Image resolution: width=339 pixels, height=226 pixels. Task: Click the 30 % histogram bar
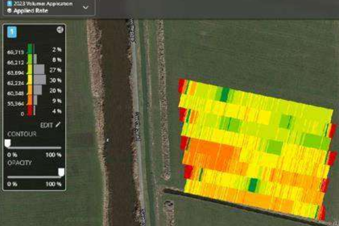tap(40, 80)
